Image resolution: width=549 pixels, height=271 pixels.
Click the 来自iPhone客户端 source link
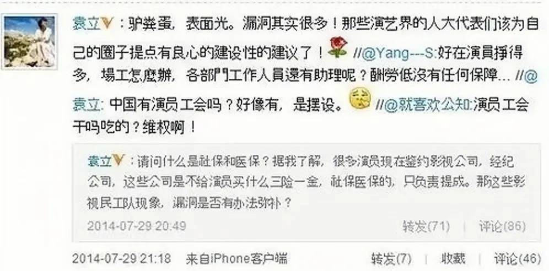click(236, 259)
